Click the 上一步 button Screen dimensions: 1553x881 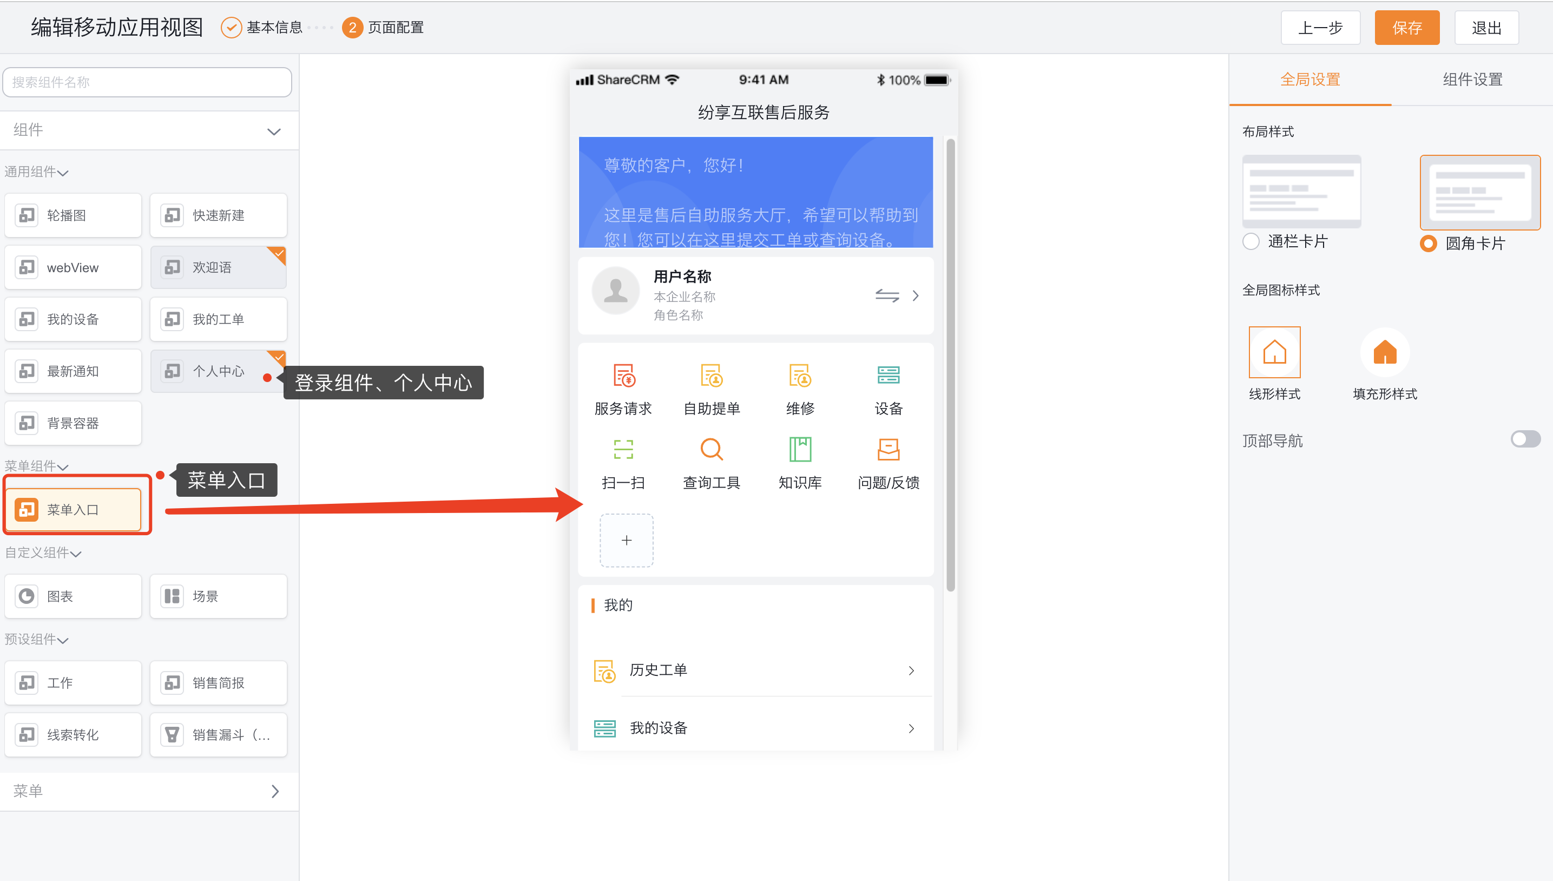click(1320, 28)
